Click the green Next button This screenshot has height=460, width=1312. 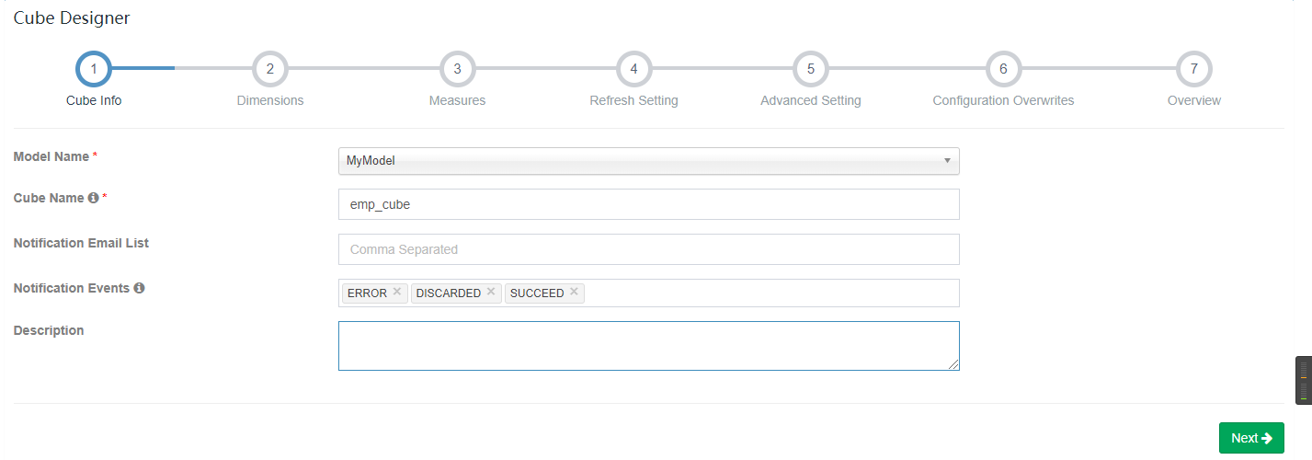(x=1250, y=438)
